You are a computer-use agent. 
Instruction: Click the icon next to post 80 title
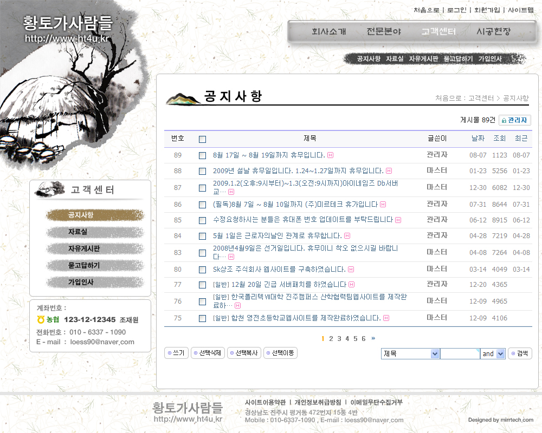point(351,270)
